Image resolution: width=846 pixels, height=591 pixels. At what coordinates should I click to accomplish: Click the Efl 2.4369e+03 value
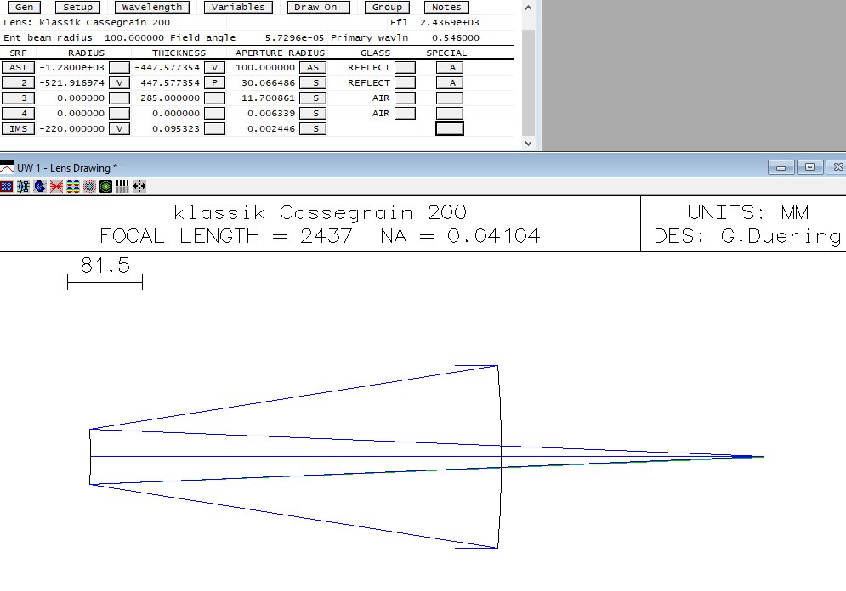point(450,23)
